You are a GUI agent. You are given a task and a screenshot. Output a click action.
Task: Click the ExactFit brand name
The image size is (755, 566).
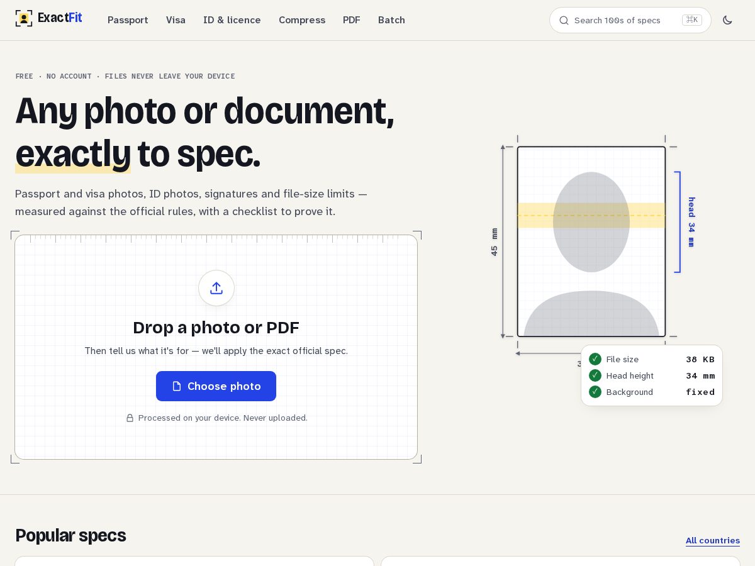pos(60,18)
